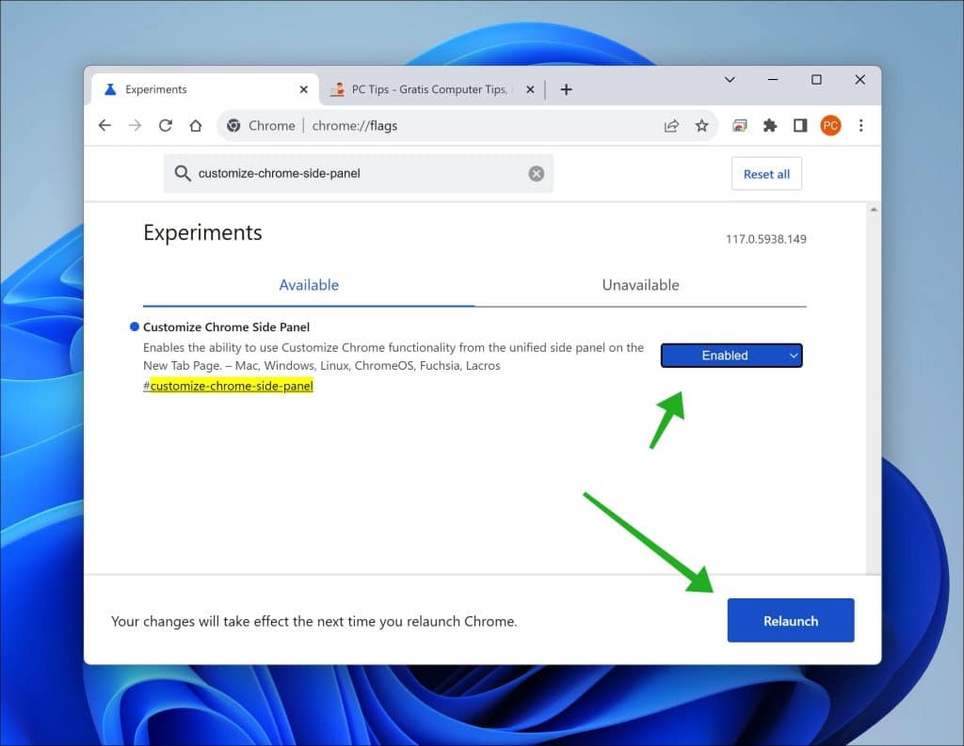The height and width of the screenshot is (746, 964).
Task: Switch to PC Tips tab
Action: pyautogui.click(x=432, y=89)
